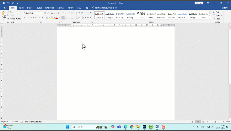Click the zoom slider in status bar
Image resolution: width=231 pixels, height=131 pixels.
point(215,121)
